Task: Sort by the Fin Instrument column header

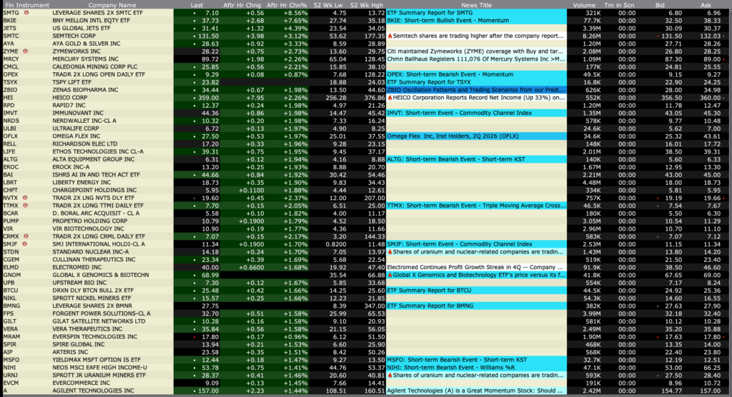Action: [27, 5]
